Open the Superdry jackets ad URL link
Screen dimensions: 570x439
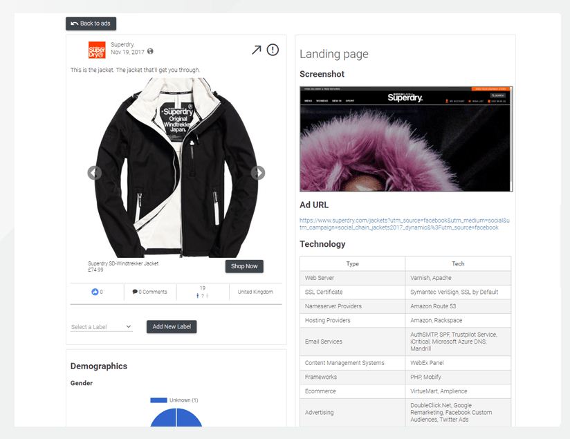click(405, 224)
